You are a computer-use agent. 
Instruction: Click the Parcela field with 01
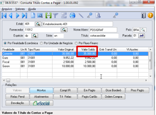(135, 36)
